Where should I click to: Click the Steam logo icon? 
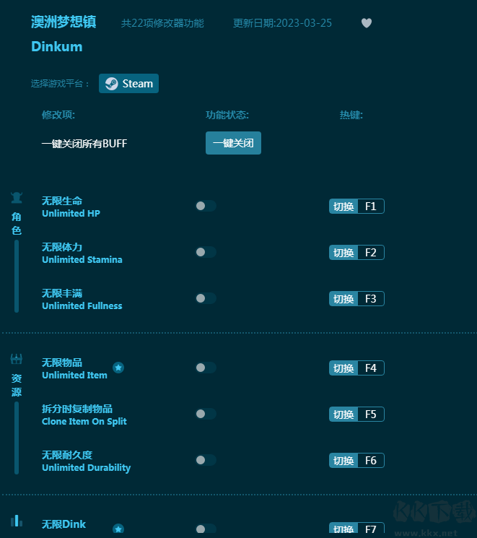tap(111, 83)
